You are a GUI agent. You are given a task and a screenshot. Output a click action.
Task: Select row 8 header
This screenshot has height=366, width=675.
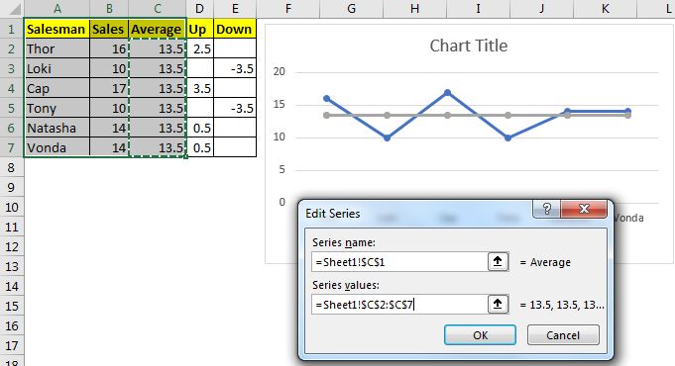(x=12, y=167)
